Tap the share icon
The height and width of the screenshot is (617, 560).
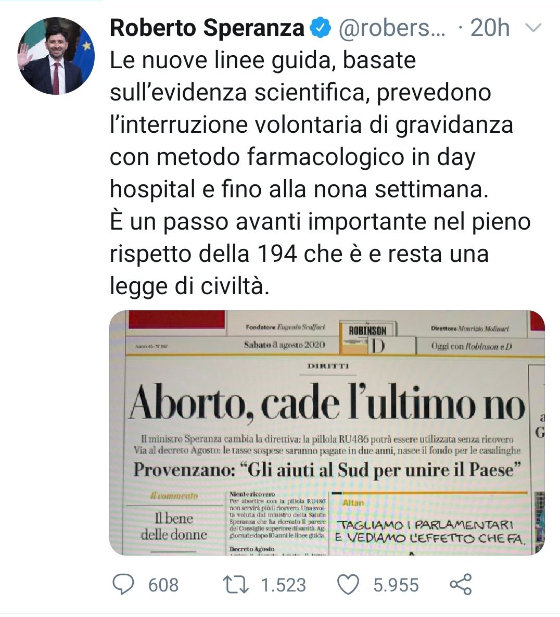click(x=461, y=584)
